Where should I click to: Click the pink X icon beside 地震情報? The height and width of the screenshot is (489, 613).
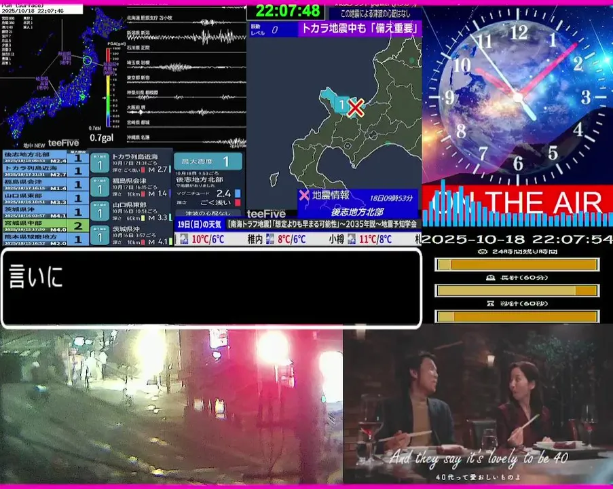point(304,195)
